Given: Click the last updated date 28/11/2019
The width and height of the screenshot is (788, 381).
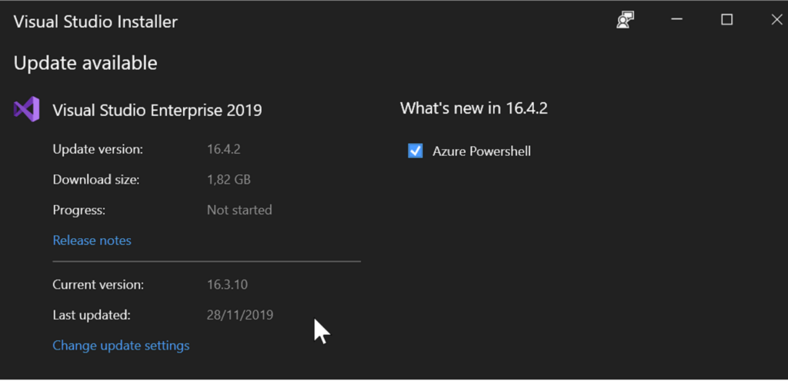Looking at the screenshot, I should 240,315.
